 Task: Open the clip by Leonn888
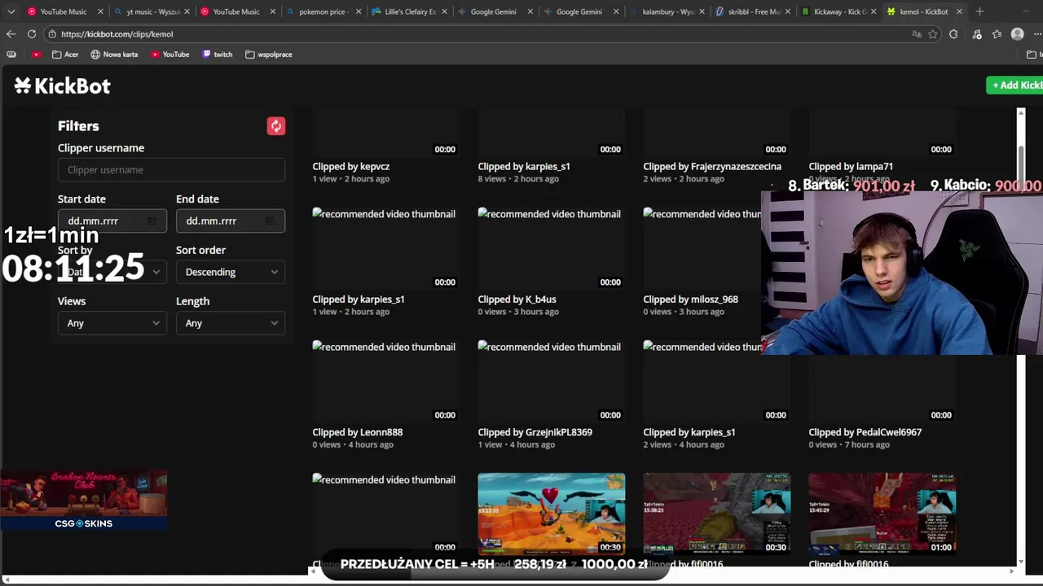click(x=358, y=432)
